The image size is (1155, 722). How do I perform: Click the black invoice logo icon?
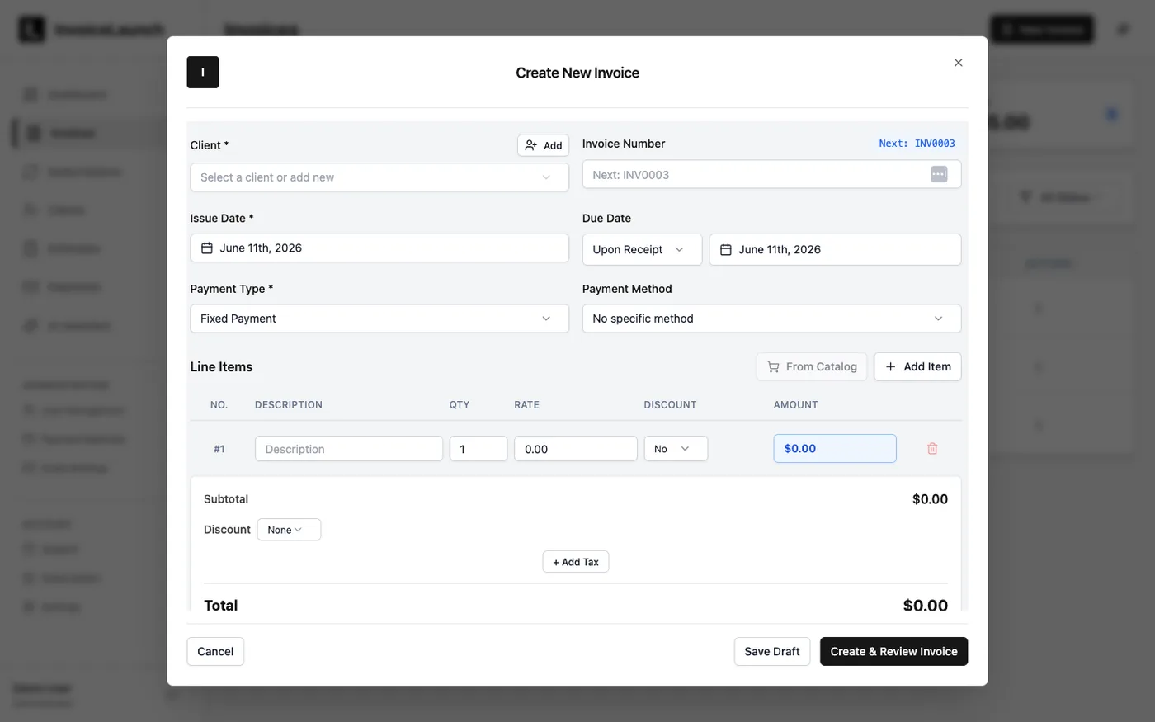(203, 73)
